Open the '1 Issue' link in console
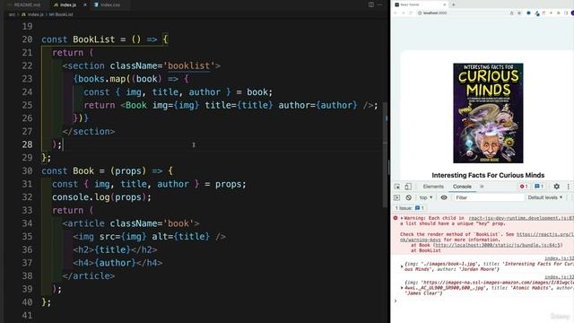The image size is (574, 323). click(x=409, y=208)
